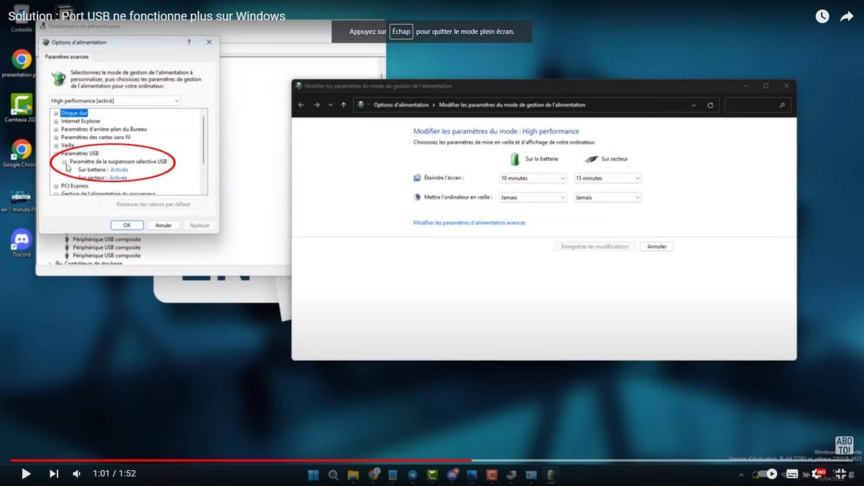Click Annuler in the plan settings window
864x486 pixels.
tap(657, 246)
